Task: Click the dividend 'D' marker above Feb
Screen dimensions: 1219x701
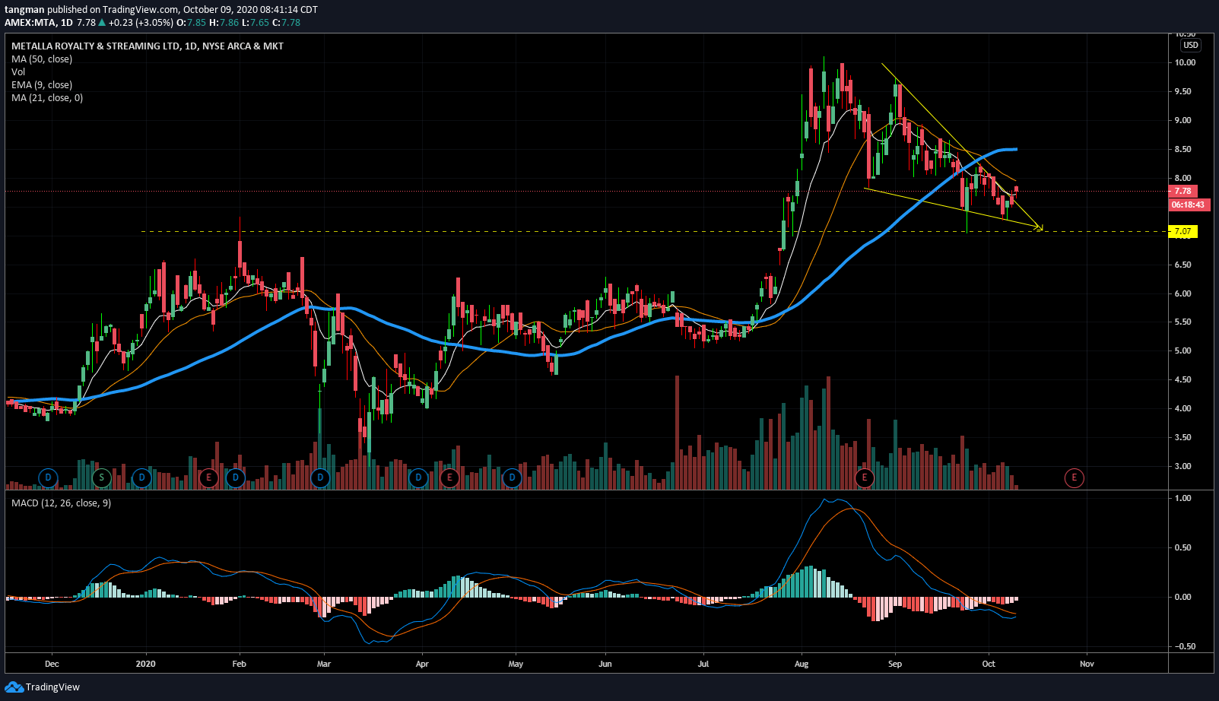Action: (x=236, y=477)
